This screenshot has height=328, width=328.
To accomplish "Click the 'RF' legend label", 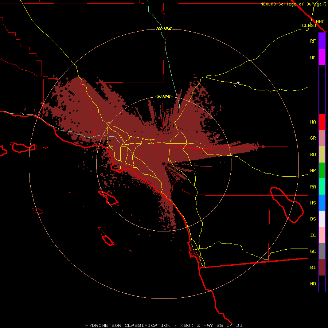I will (313, 41).
